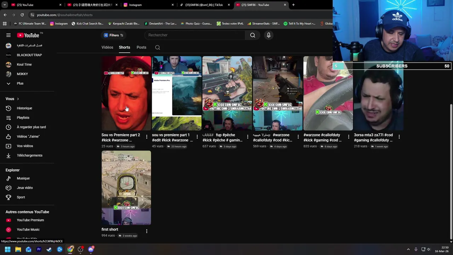Image resolution: width=453 pixels, height=255 pixels.
Task: Play the first short thumbnail
Action: 126,188
